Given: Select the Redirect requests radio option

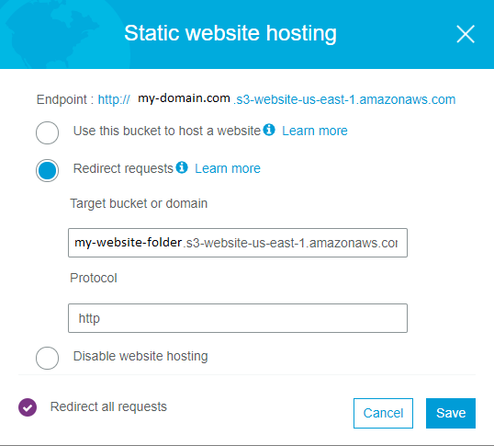Looking at the screenshot, I should (47, 170).
